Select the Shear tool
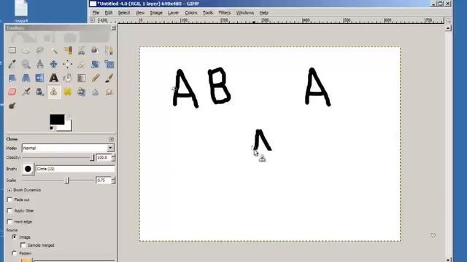 coord(12,78)
